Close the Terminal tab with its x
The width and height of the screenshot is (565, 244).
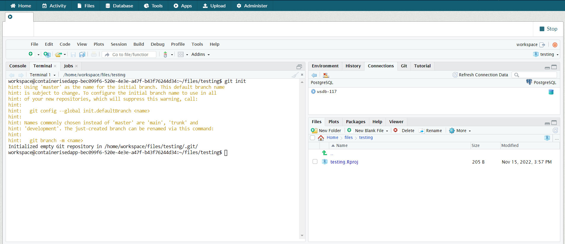click(x=55, y=66)
